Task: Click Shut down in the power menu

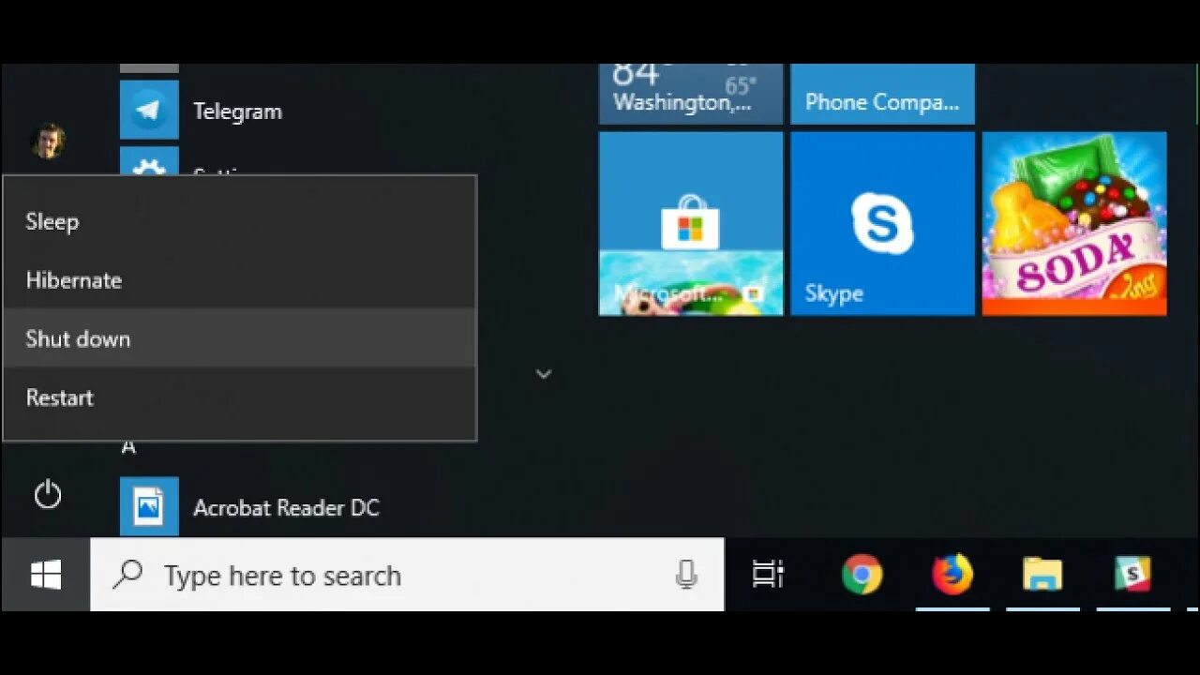Action: (x=239, y=338)
